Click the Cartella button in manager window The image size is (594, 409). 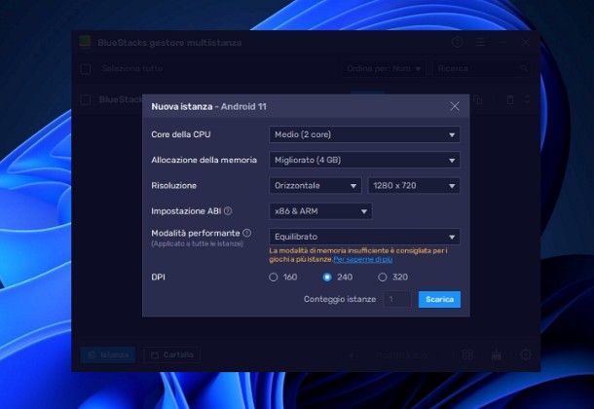pyautogui.click(x=172, y=354)
